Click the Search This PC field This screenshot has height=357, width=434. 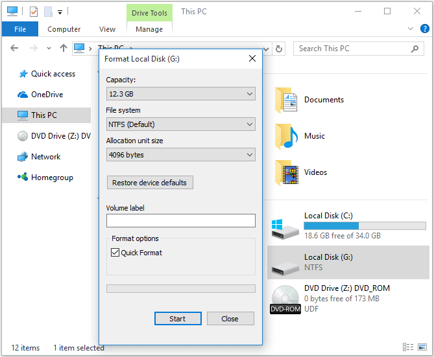click(359, 49)
